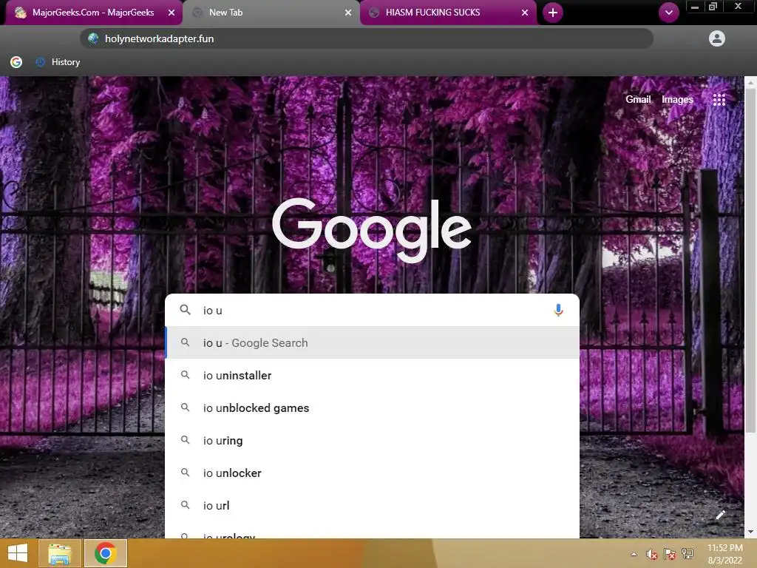The width and height of the screenshot is (757, 568).
Task: Open the History bookmark
Action: tap(58, 62)
